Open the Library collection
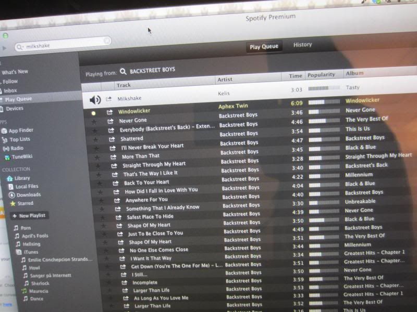 pyautogui.click(x=19, y=178)
